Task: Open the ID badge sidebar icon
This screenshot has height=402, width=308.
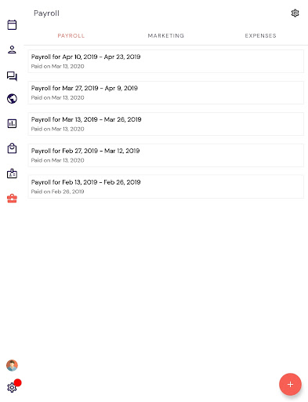Action: click(x=12, y=174)
